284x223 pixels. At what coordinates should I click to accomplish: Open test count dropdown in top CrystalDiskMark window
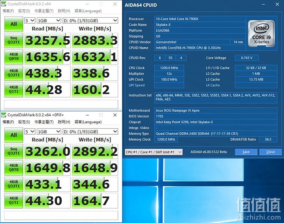point(30,20)
